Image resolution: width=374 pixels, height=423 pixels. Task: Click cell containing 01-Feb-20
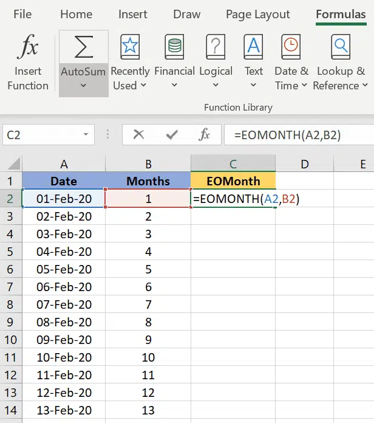coord(64,199)
